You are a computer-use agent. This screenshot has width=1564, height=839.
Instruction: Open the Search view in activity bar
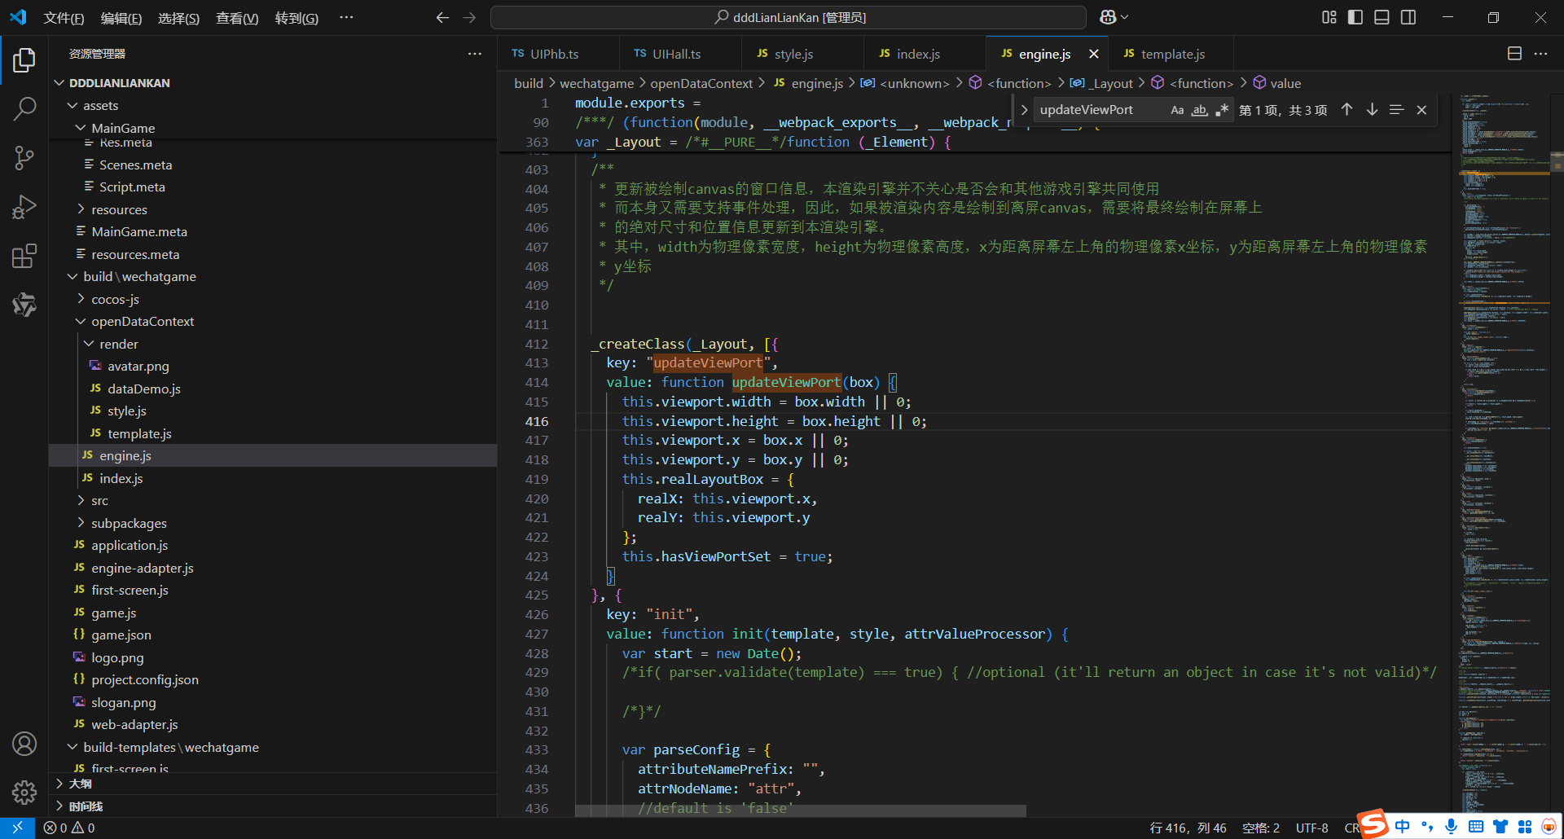coord(24,108)
